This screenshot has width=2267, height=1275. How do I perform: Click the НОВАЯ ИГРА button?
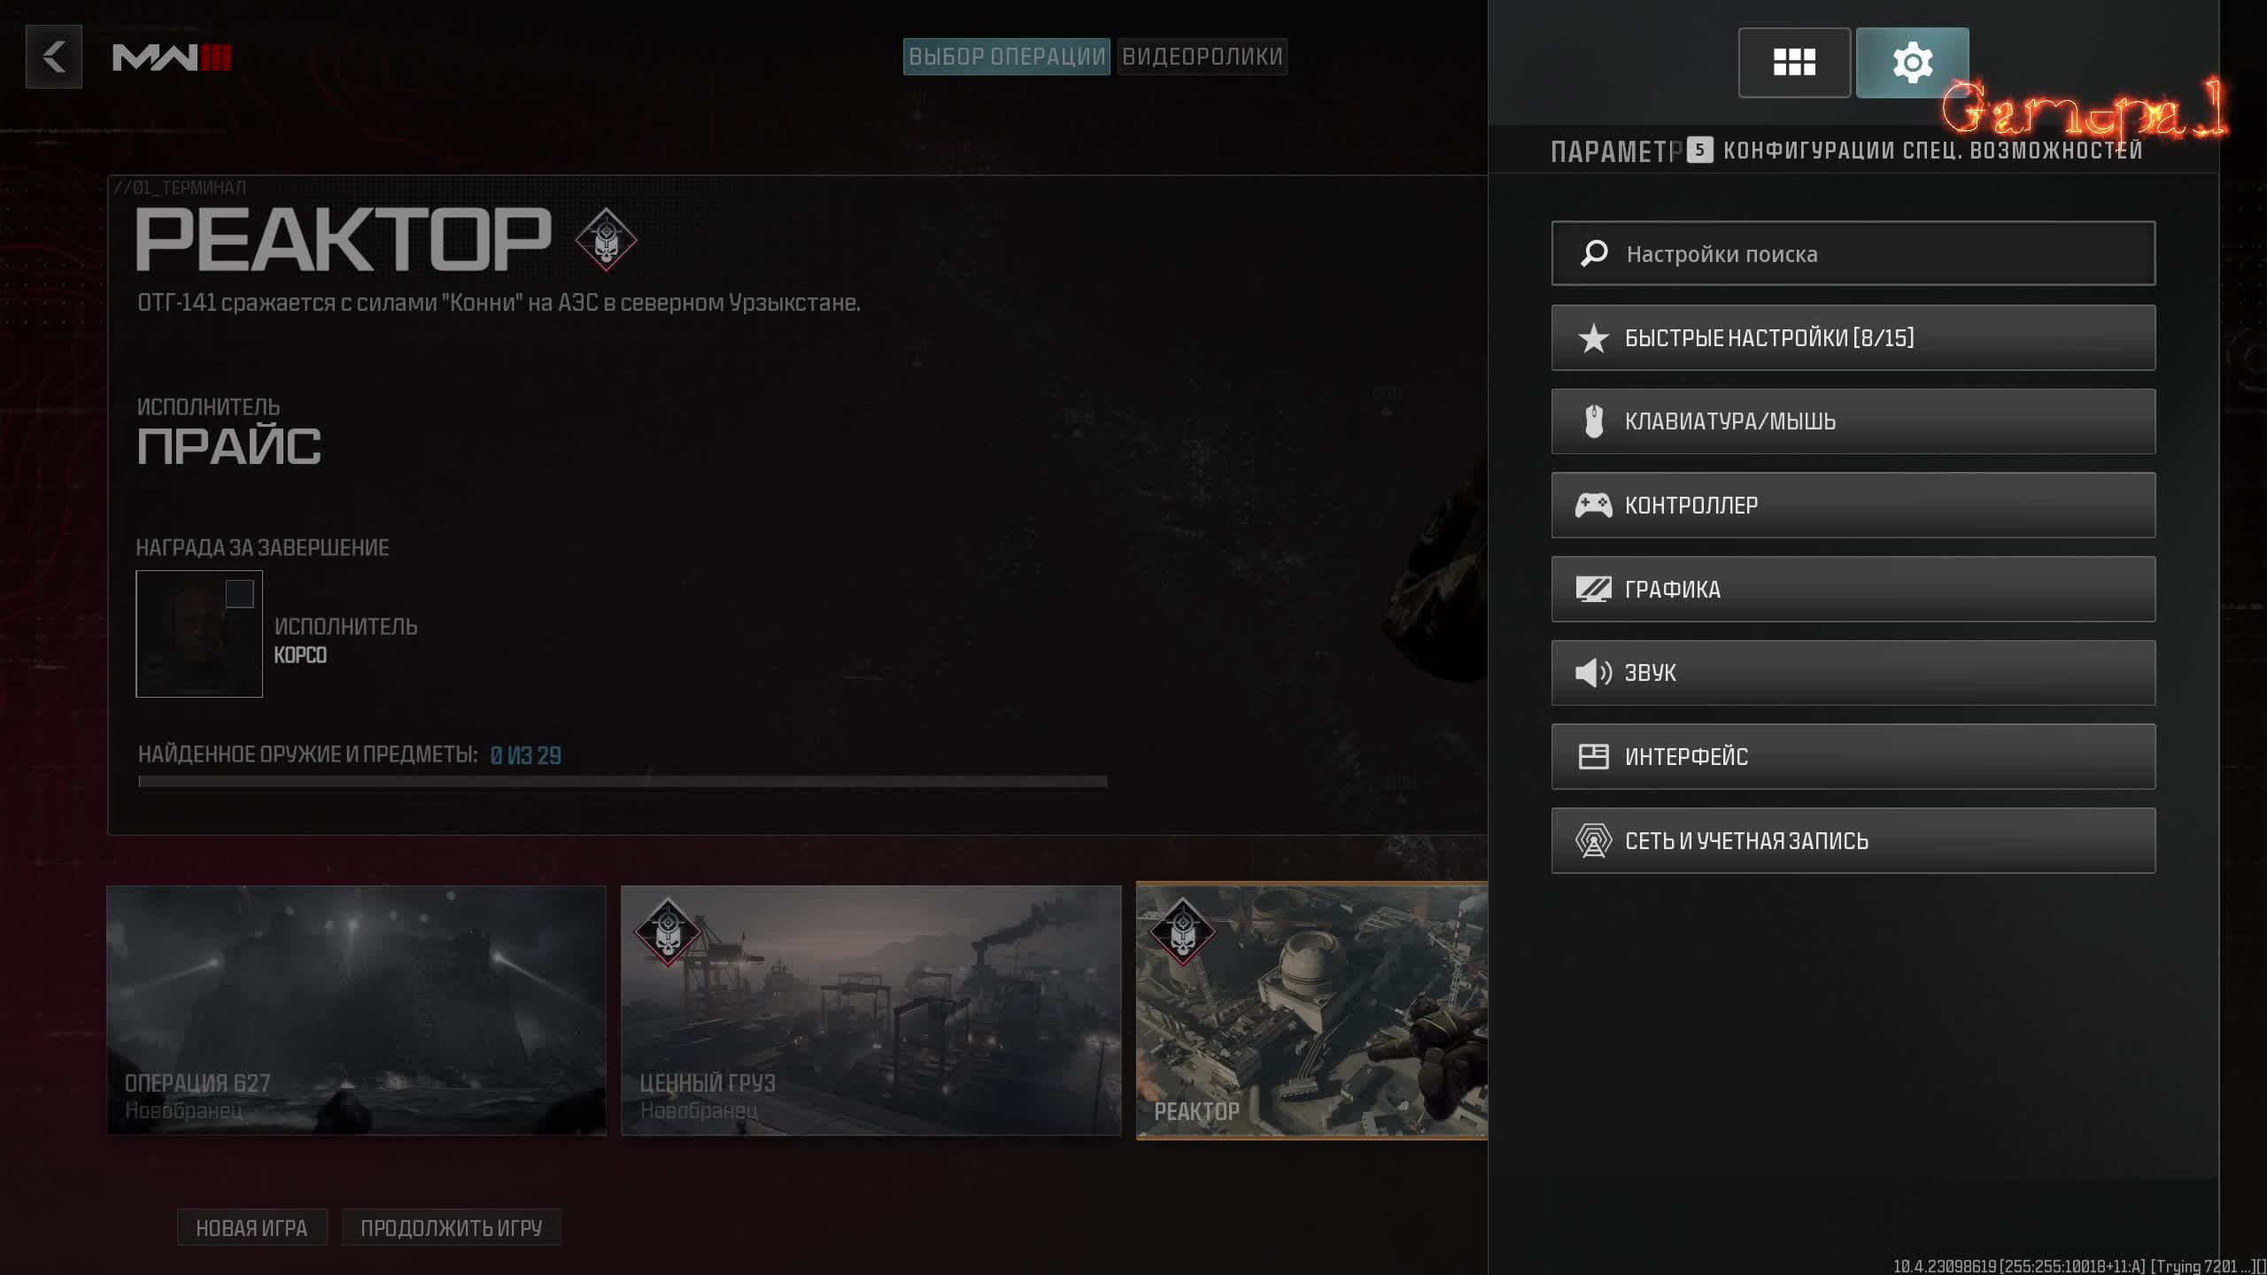pos(251,1227)
